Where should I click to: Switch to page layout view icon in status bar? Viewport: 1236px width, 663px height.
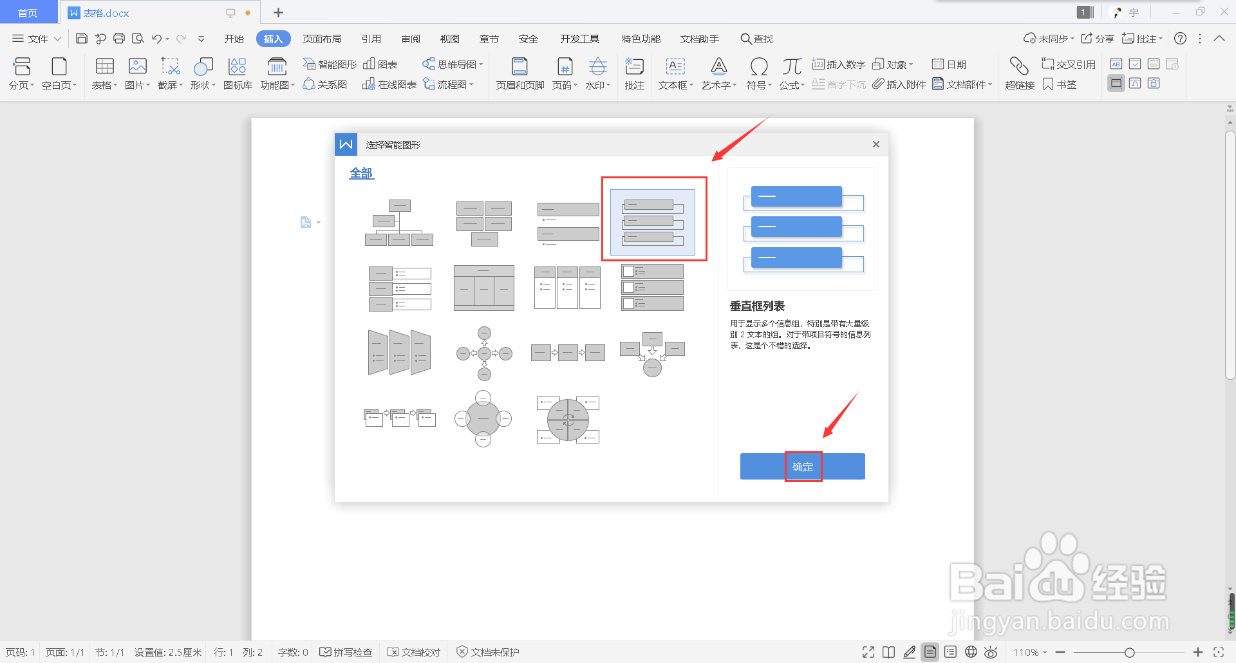[x=930, y=652]
